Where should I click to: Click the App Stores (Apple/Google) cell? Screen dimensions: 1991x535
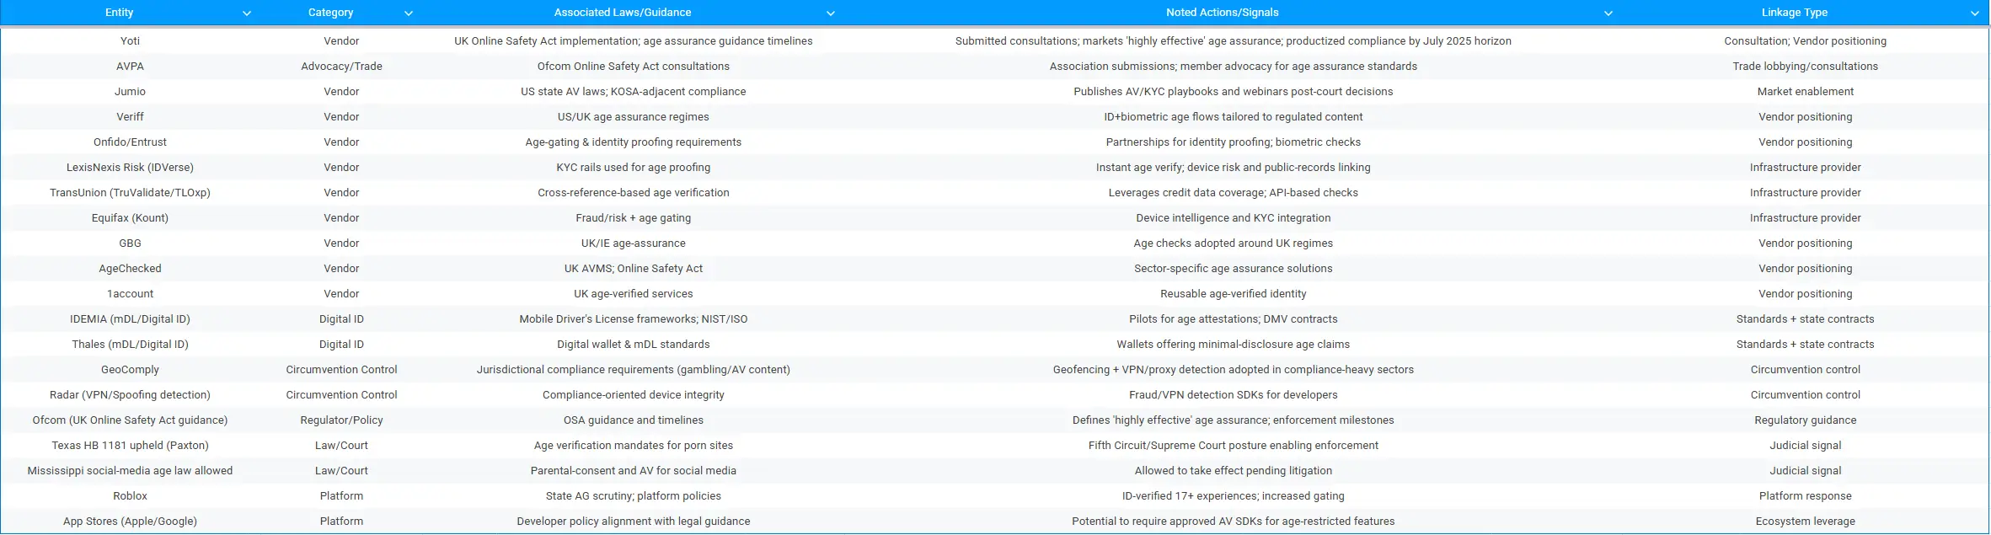[130, 522]
